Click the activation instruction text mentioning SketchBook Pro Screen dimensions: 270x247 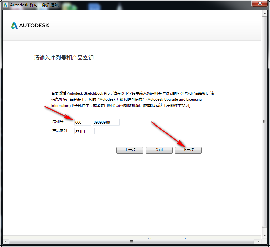pos(133,99)
